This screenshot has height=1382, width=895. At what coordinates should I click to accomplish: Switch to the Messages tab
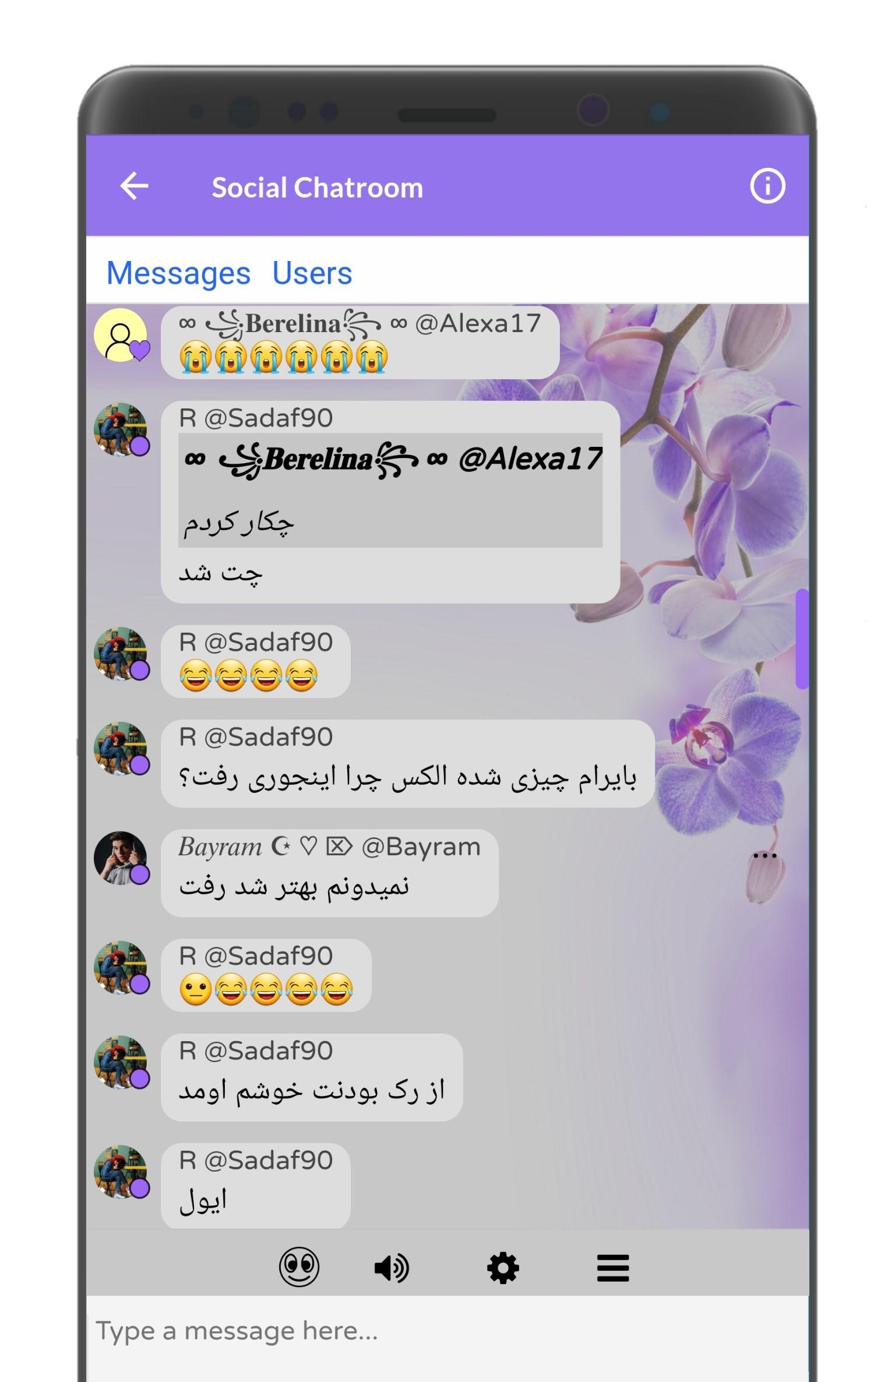click(x=178, y=273)
